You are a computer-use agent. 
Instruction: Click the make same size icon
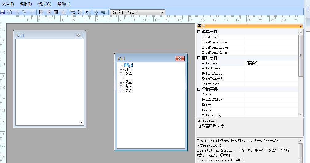coord(87,12)
